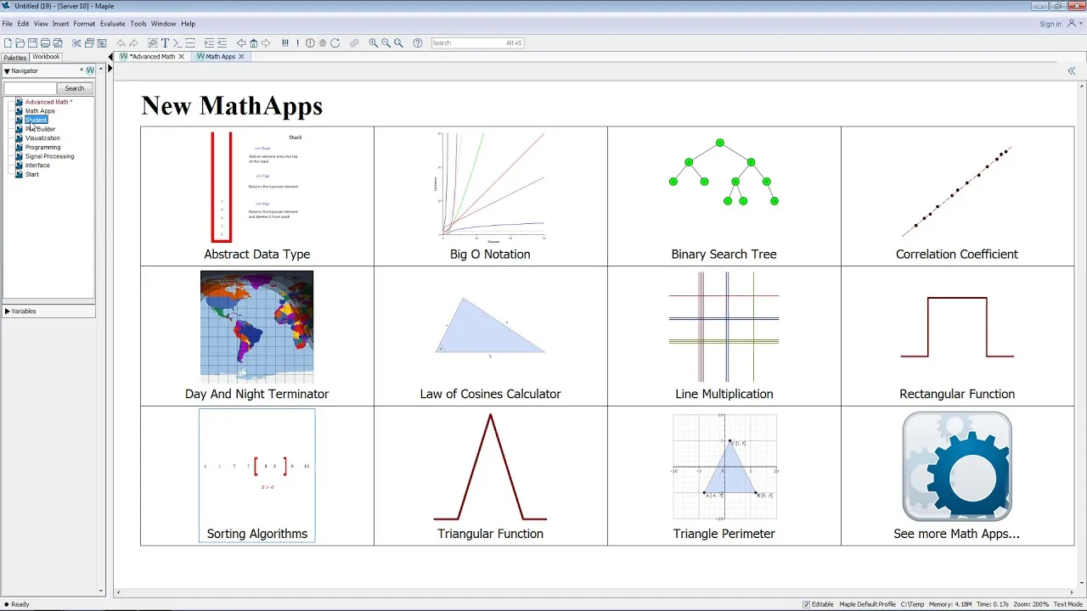Click the toolbar Search box

pos(478,42)
